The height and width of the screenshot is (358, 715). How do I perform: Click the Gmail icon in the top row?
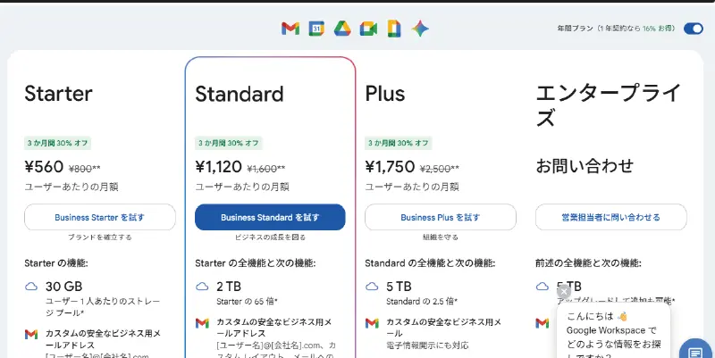[290, 29]
